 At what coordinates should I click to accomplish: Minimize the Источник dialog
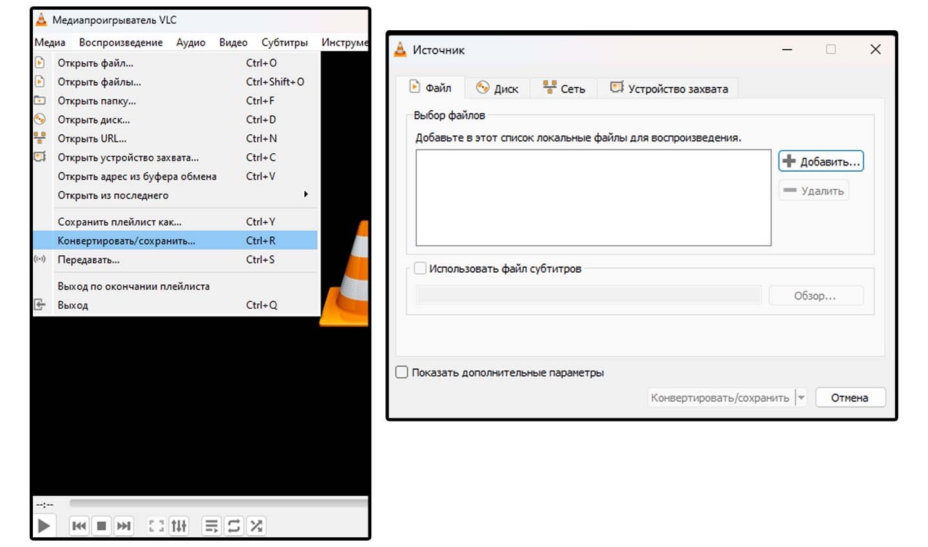coord(787,50)
